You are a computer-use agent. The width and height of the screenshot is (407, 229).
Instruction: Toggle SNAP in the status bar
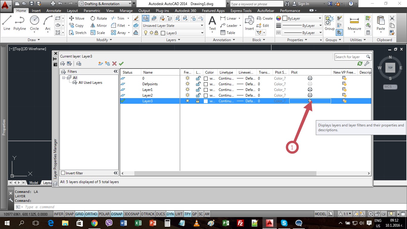point(69,214)
